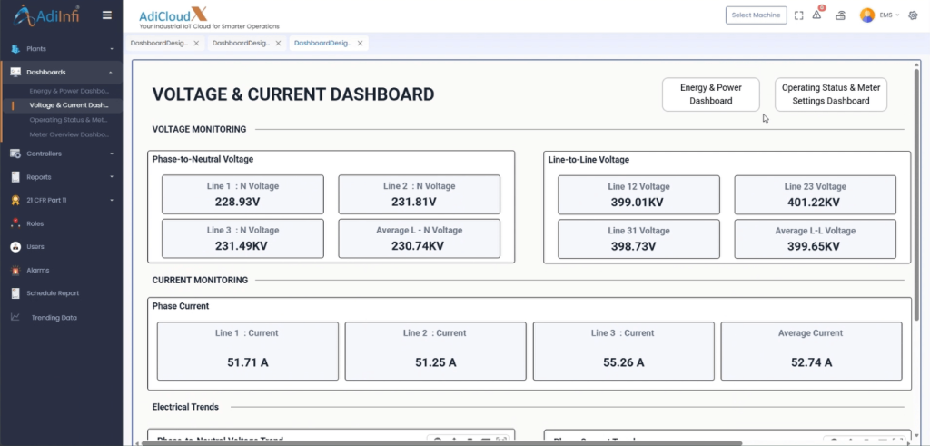
Task: Open the settings gear icon
Action: pos(913,15)
